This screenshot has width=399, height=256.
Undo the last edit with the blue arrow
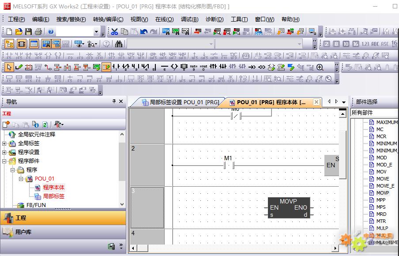[x=144, y=31]
